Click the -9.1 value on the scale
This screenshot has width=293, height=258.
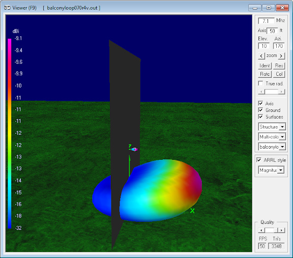coord(18,38)
